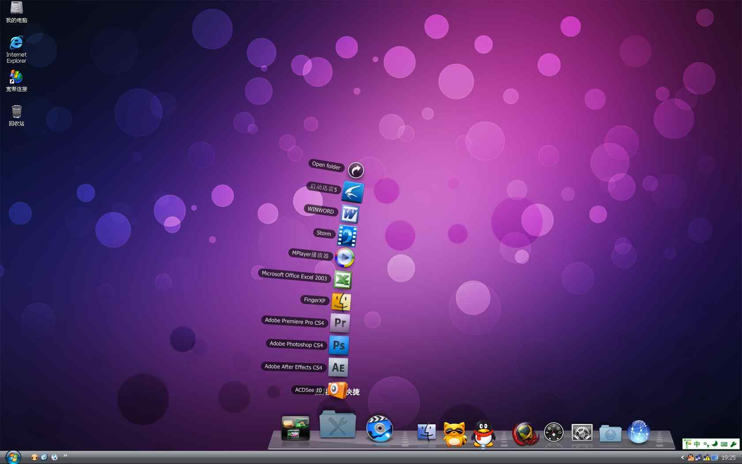The width and height of the screenshot is (742, 464).
Task: Open the Windows Start orb
Action: coord(13,457)
